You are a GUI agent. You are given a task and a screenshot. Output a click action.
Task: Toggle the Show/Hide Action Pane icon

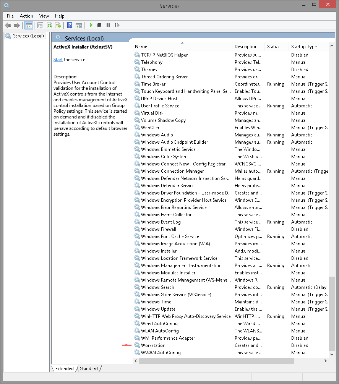[79, 25]
